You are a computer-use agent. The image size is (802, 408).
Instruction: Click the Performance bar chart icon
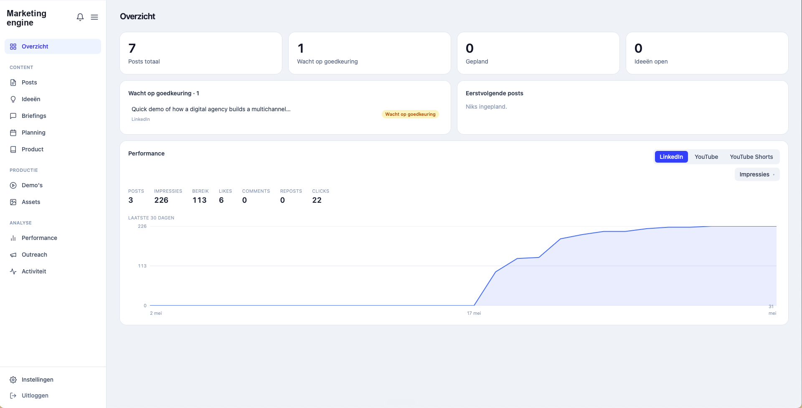pos(13,238)
